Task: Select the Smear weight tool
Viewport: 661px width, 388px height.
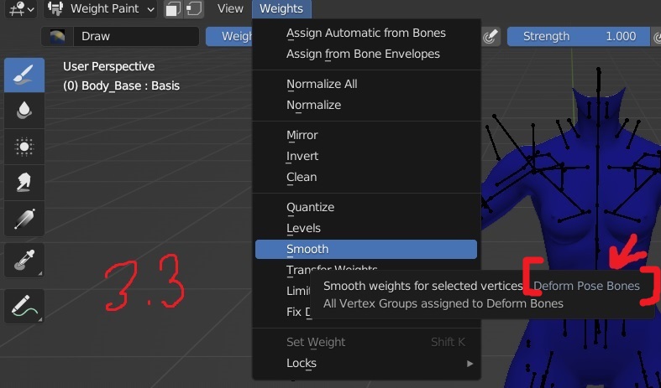Action: point(24,183)
